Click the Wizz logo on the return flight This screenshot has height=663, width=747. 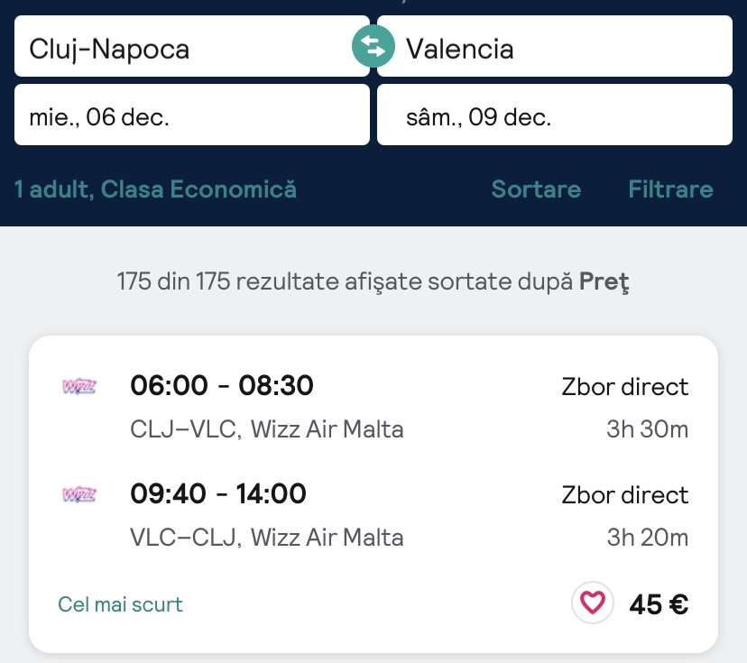[79, 494]
